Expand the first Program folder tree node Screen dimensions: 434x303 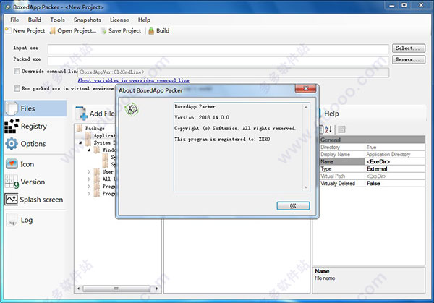point(89,187)
